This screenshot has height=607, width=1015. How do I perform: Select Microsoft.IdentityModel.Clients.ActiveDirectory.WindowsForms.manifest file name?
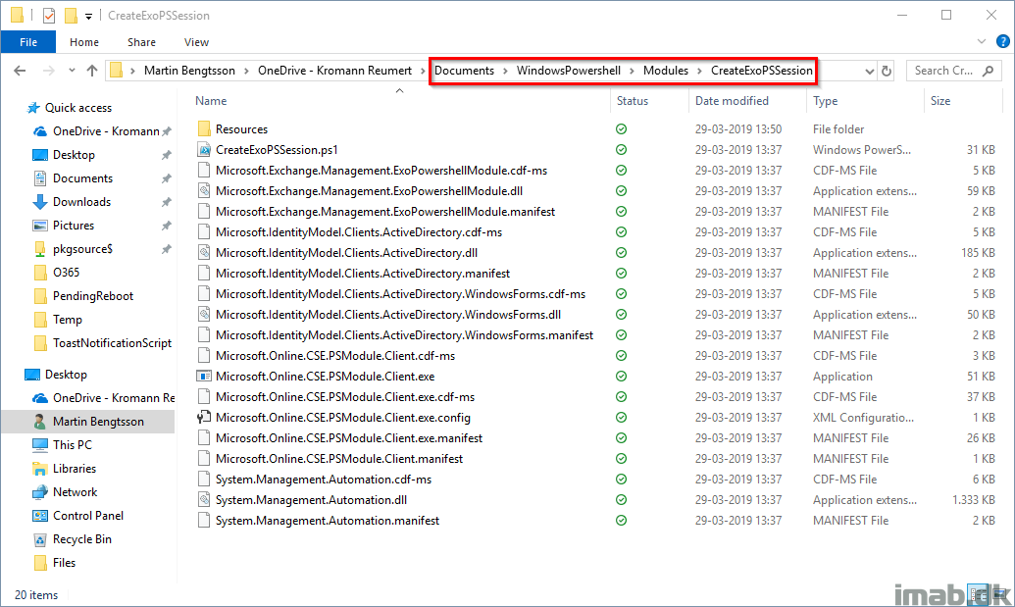(405, 335)
